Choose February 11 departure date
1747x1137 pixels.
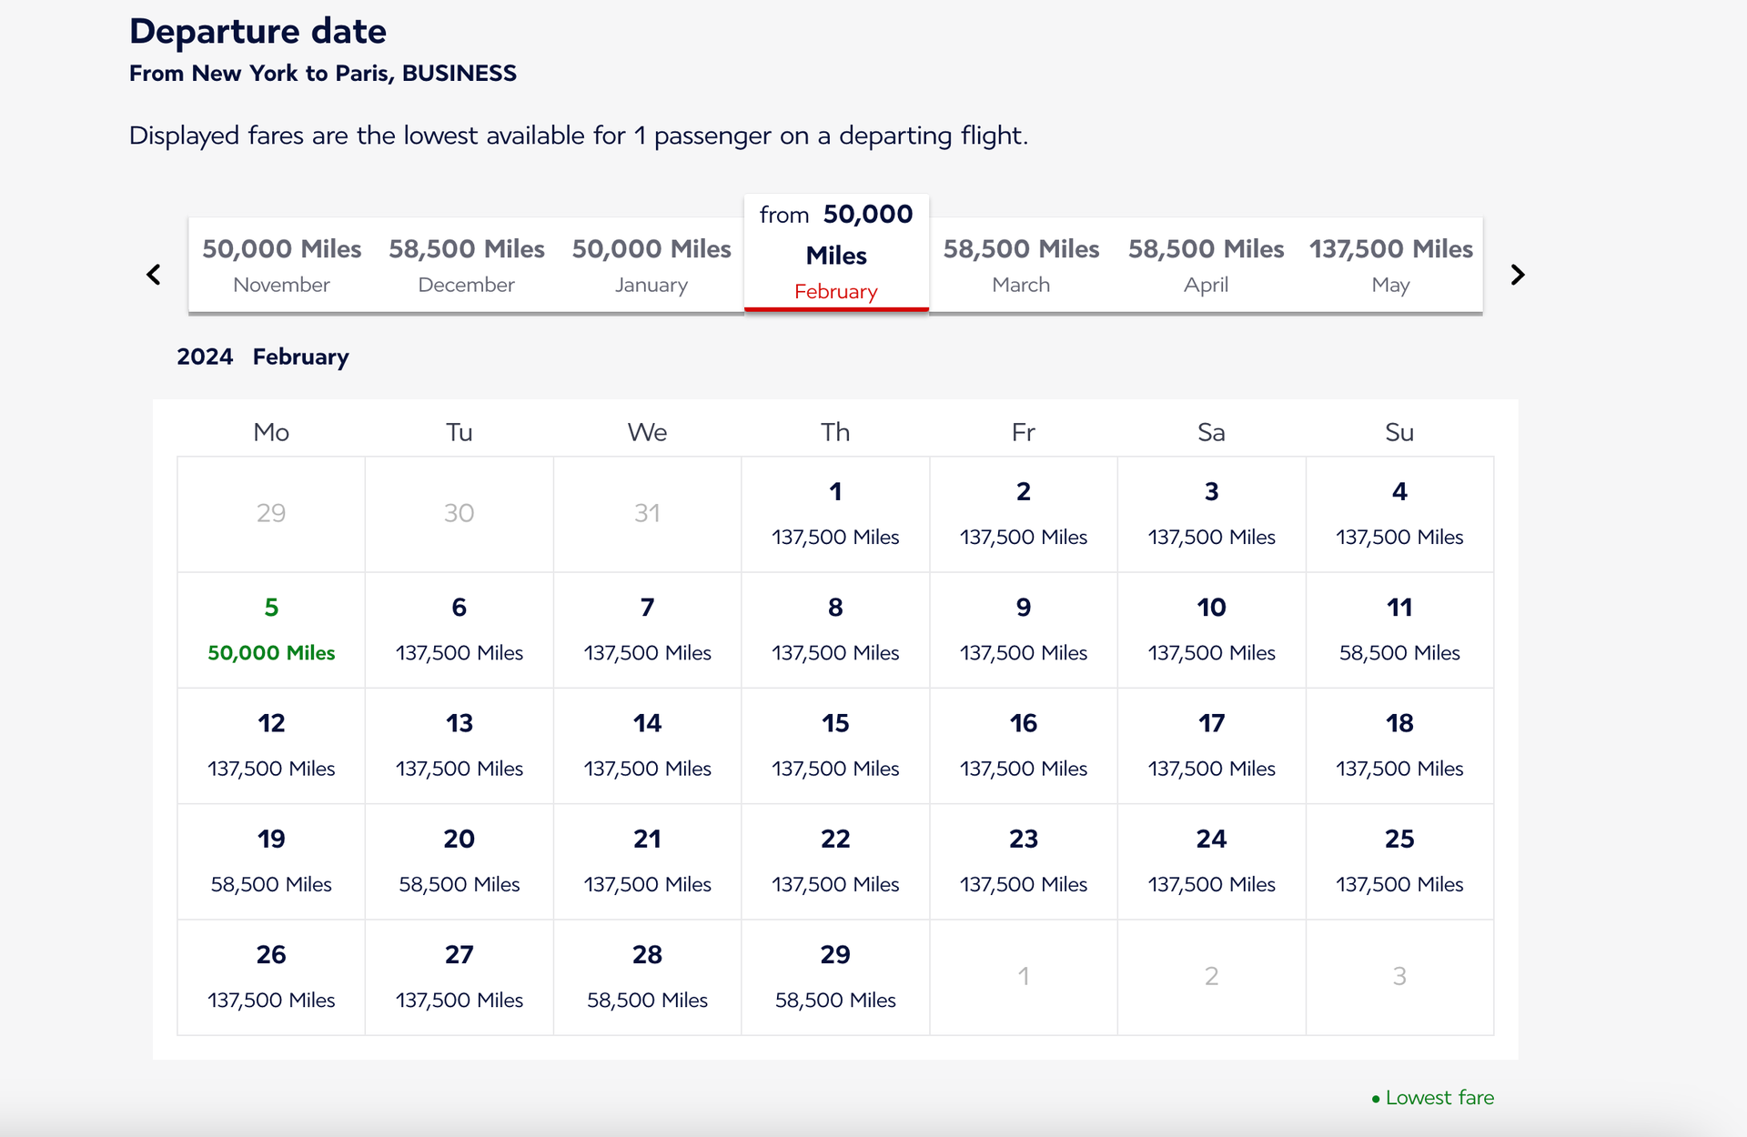coord(1399,629)
